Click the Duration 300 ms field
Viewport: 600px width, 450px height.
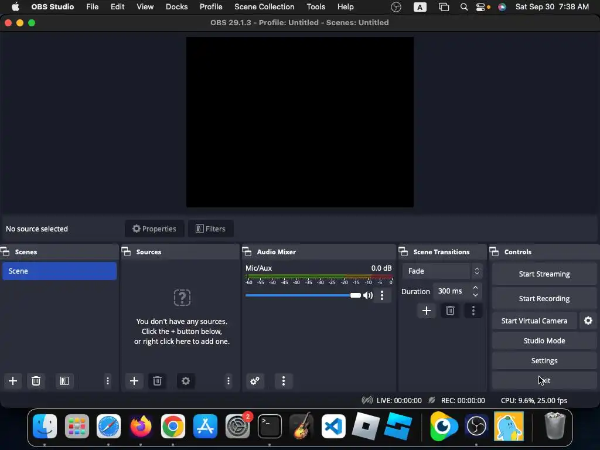click(x=452, y=291)
